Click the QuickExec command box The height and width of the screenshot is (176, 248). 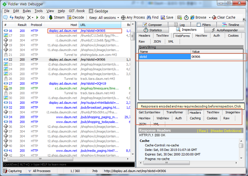click(x=69, y=165)
